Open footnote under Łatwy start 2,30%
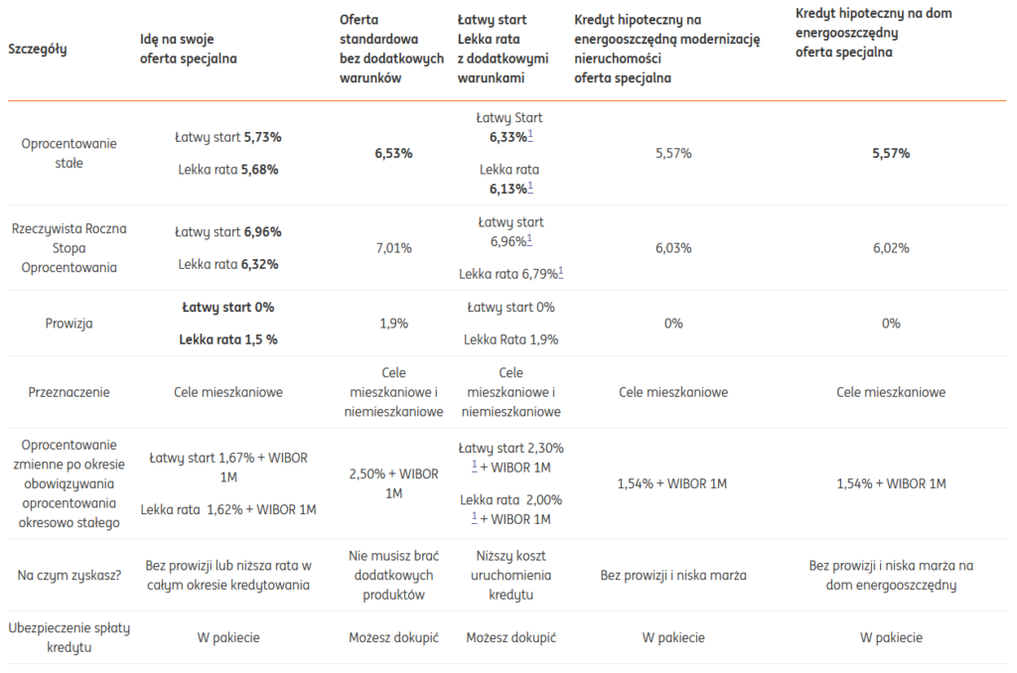This screenshot has width=1017, height=673. coord(475,467)
